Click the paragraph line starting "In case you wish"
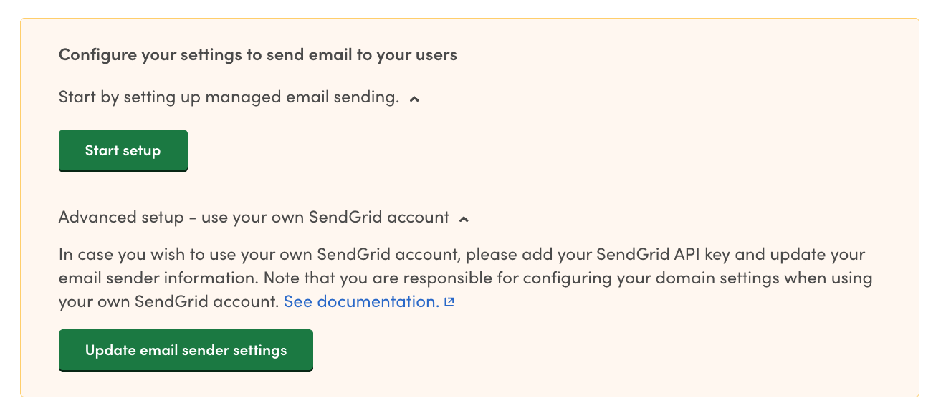Image resolution: width=946 pixels, height=418 pixels. coord(462,255)
